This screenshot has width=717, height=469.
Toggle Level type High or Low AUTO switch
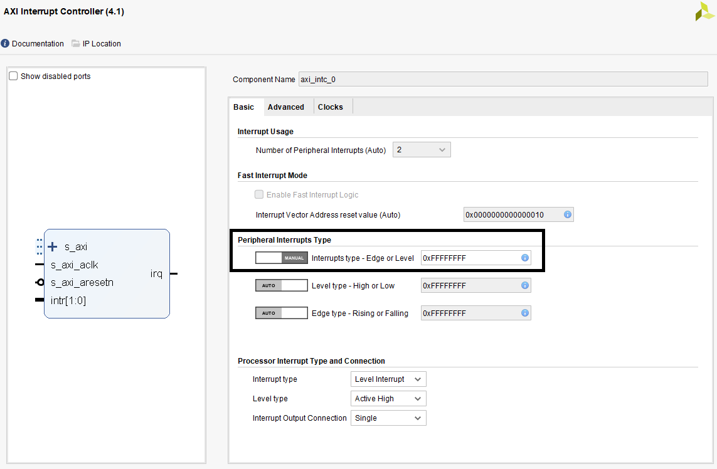282,285
